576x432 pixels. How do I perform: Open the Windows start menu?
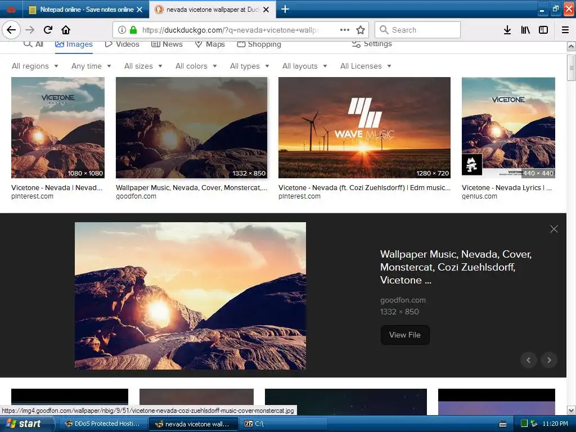[x=27, y=424]
